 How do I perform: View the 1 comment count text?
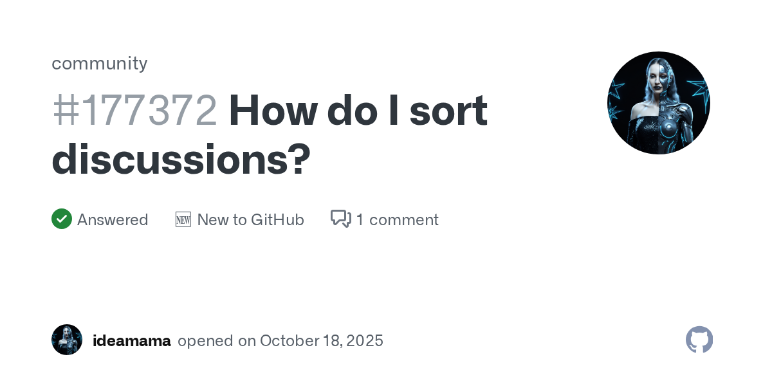point(397,220)
